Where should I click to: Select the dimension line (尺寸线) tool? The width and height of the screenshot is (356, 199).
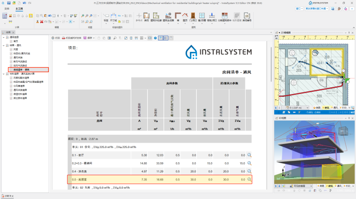coord(113,17)
